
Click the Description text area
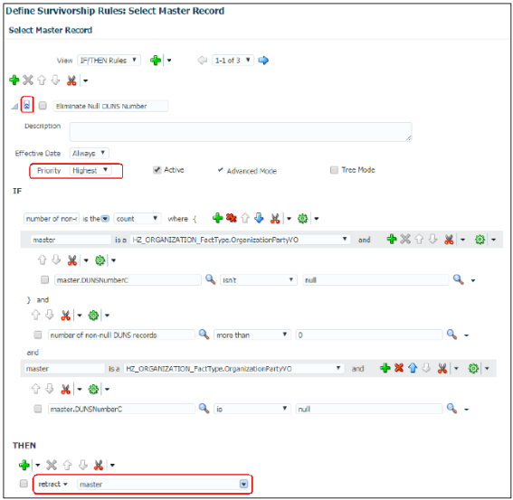click(x=241, y=132)
